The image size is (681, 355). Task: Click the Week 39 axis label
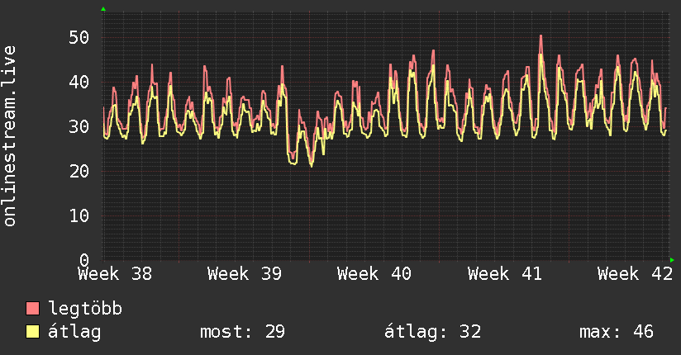pos(245,274)
